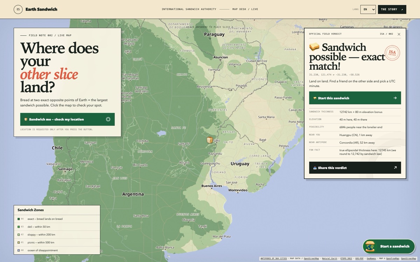Click the floating Start a sandwich button

[389, 246]
